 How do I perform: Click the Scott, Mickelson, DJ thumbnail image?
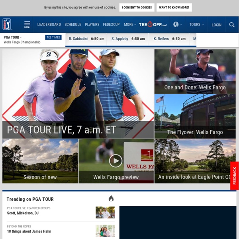[x=105, y=212]
